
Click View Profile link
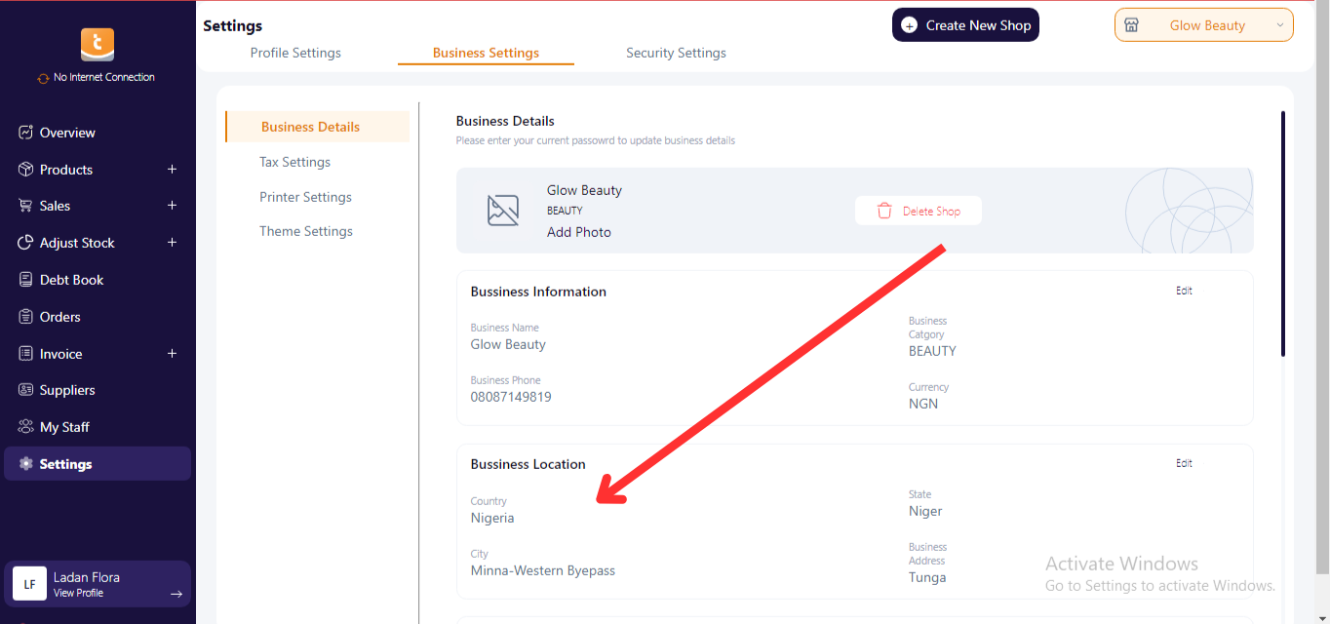coord(78,593)
